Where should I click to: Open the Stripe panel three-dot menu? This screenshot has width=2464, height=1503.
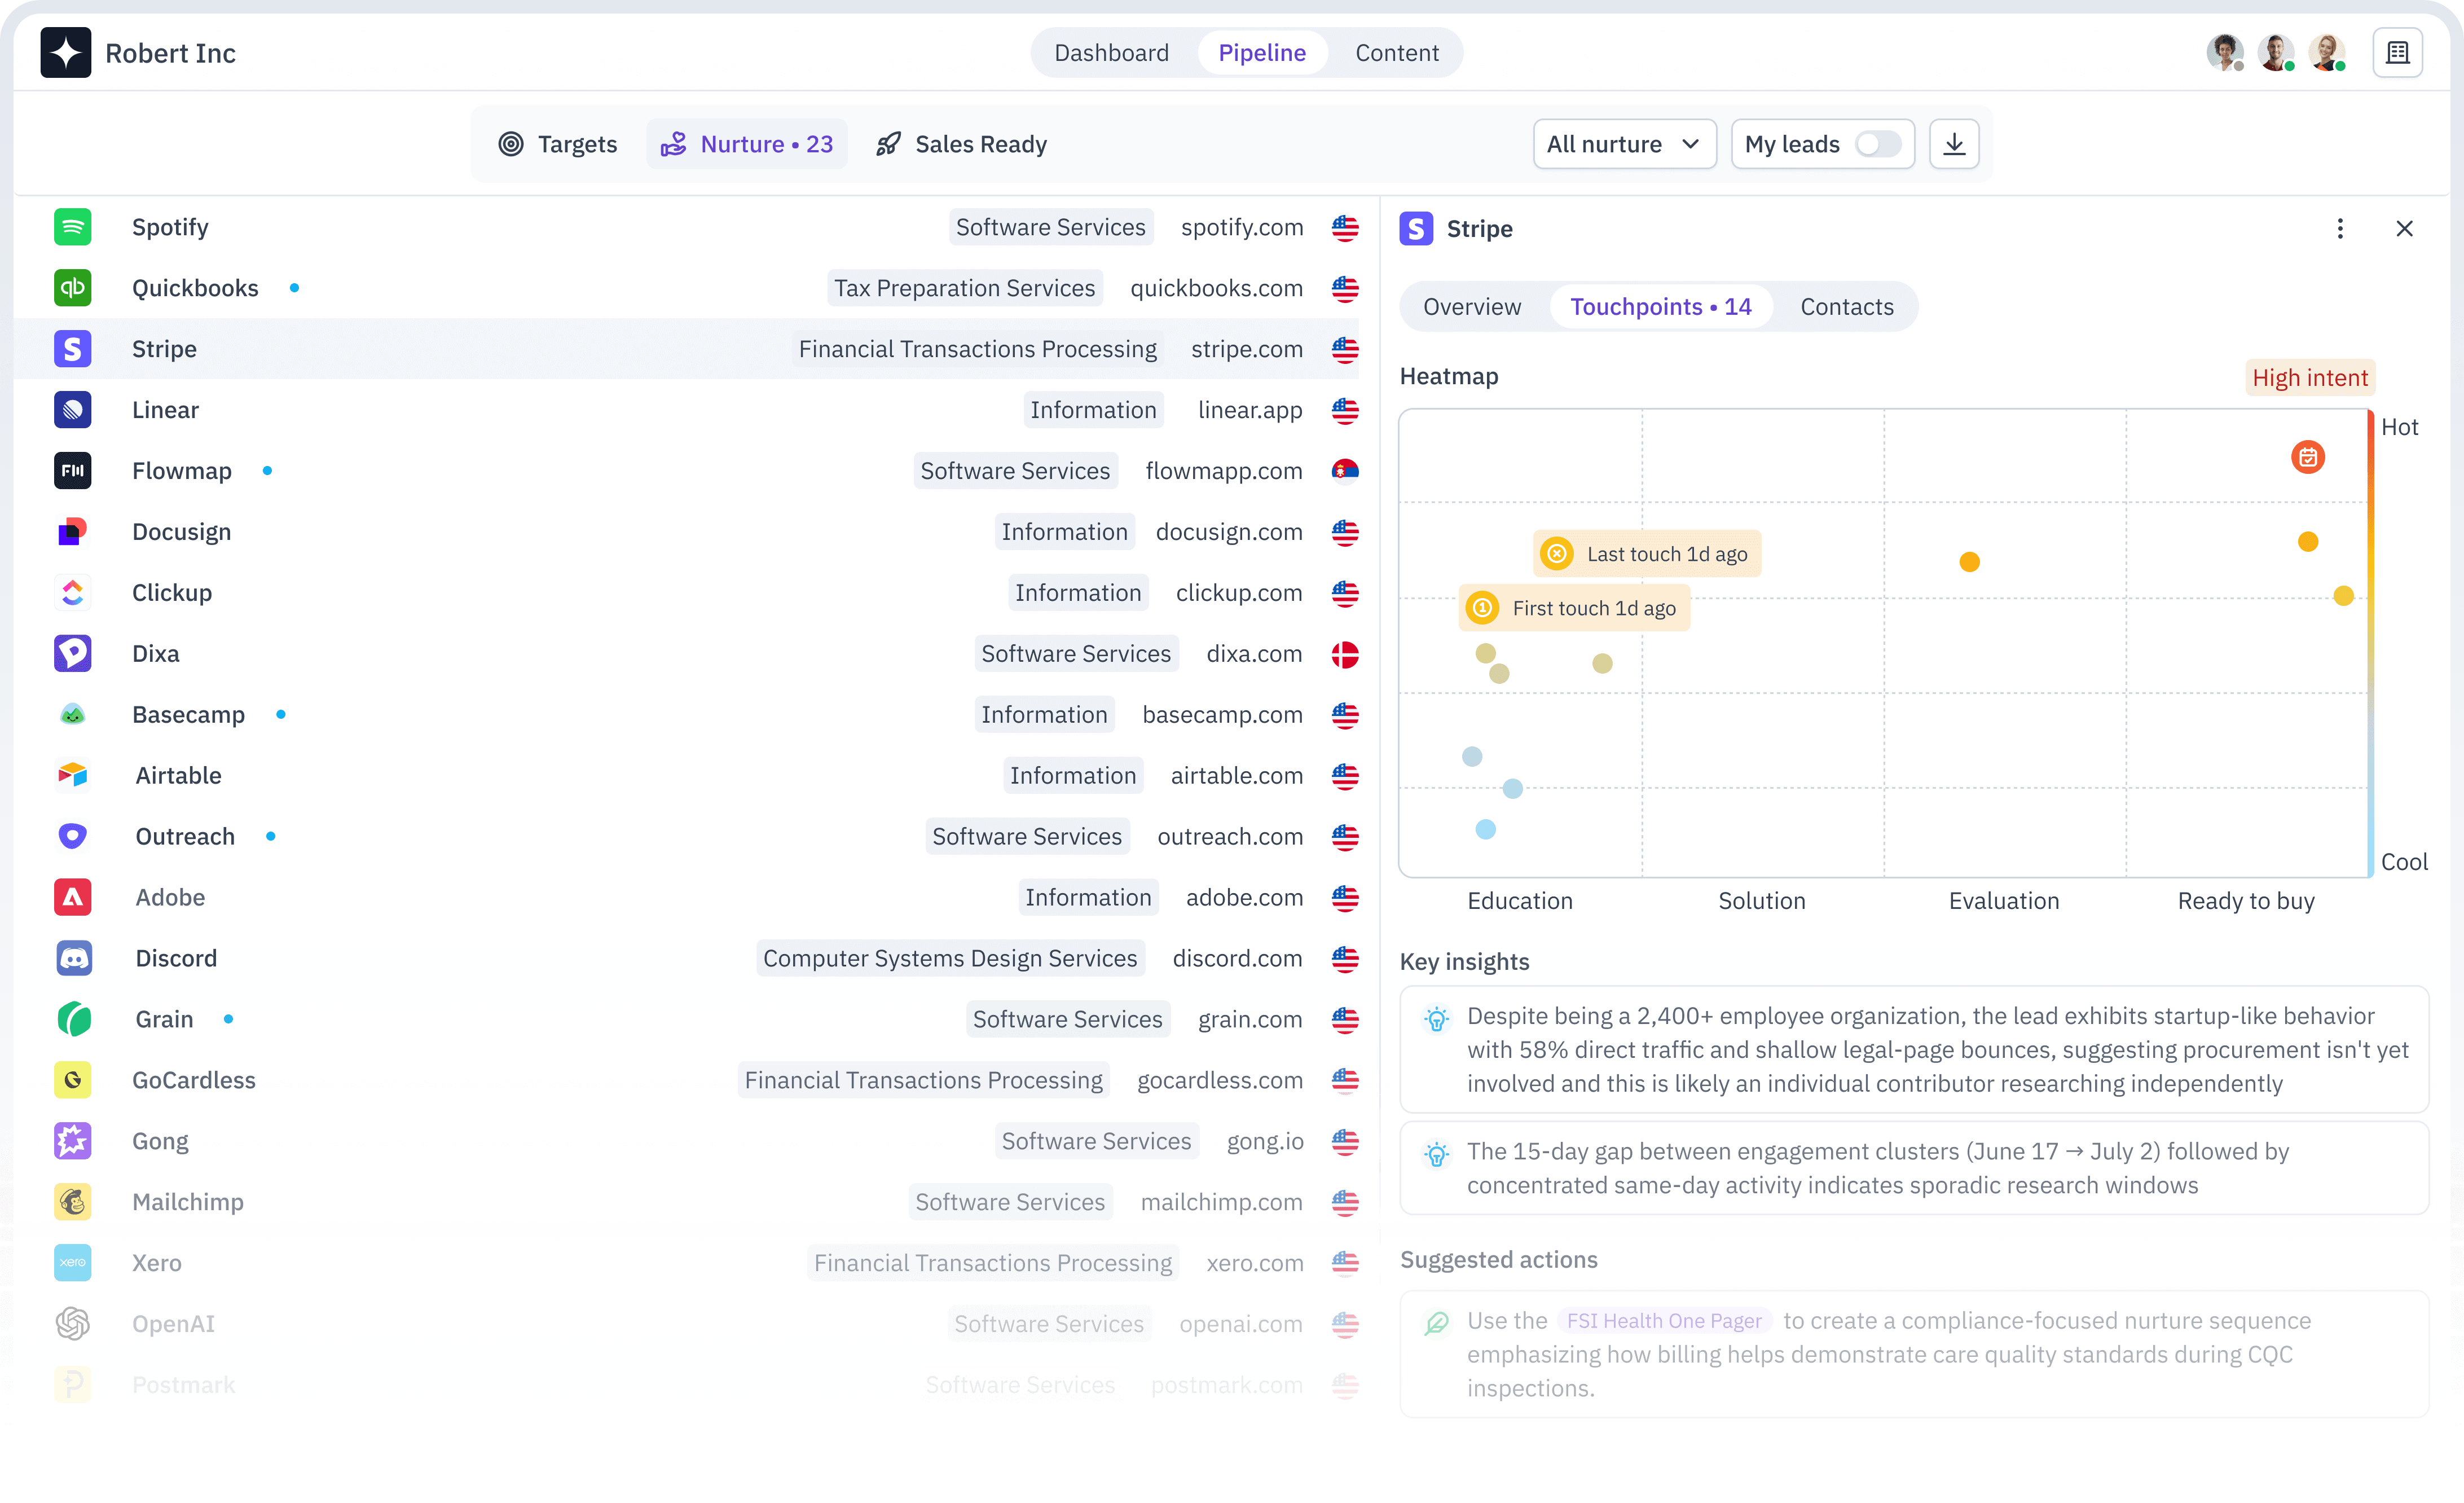pos(2340,229)
